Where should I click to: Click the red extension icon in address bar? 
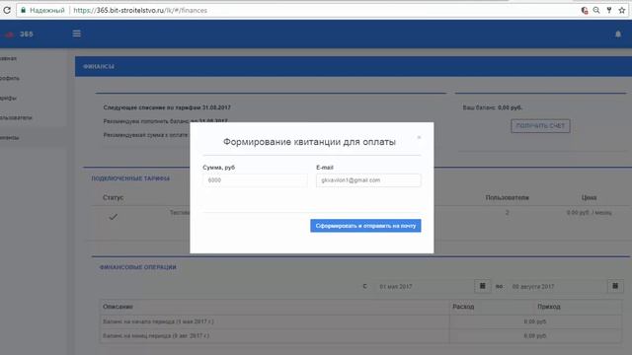(x=584, y=11)
